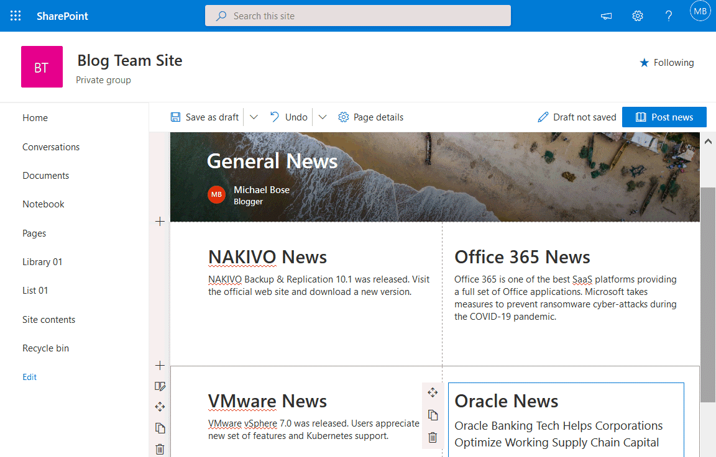Open Site contents in the left navigation
This screenshot has height=457, width=716.
48,319
